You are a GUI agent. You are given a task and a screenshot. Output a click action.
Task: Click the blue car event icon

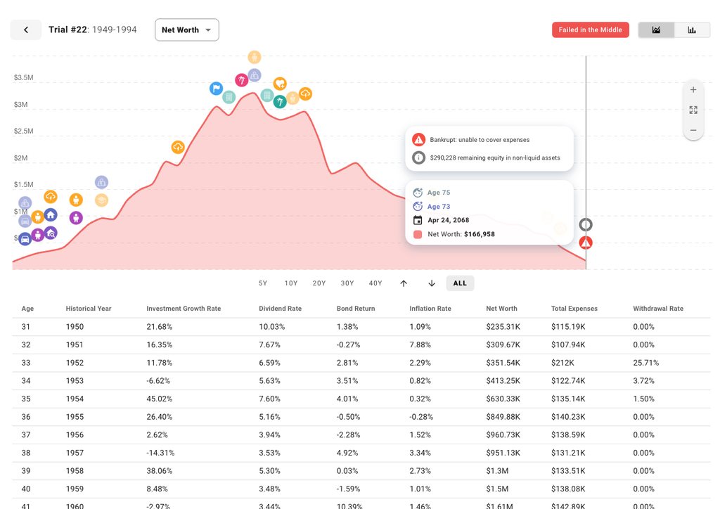click(x=25, y=239)
